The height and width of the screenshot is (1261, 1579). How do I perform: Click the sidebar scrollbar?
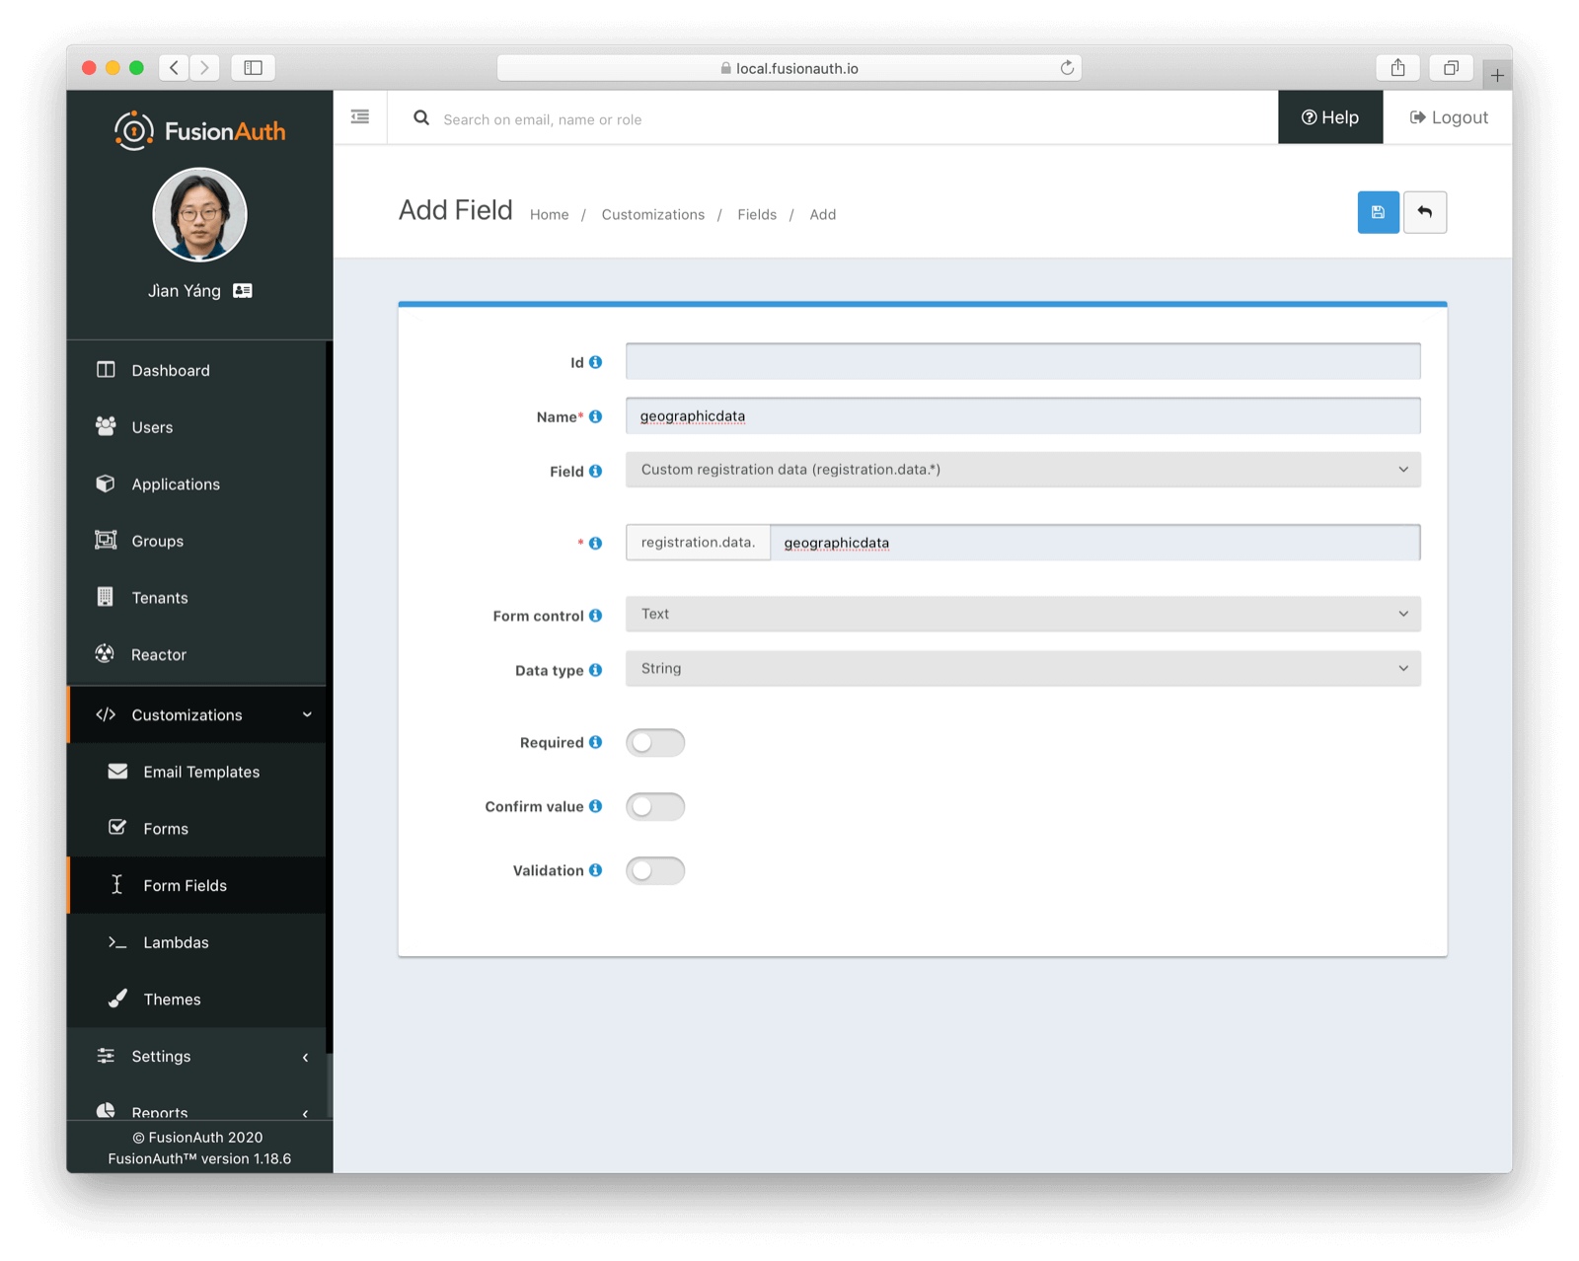(330, 698)
